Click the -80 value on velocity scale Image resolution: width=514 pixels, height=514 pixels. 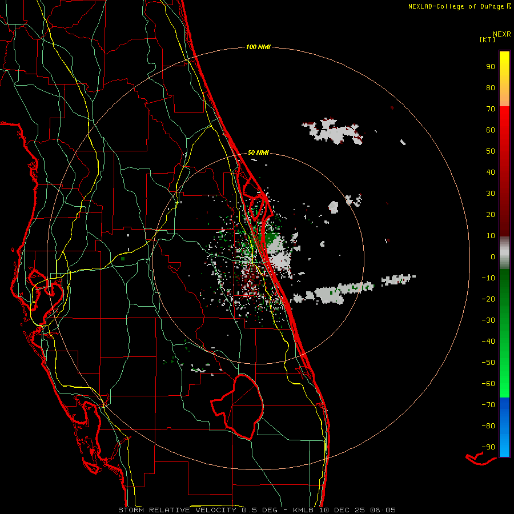(488, 426)
